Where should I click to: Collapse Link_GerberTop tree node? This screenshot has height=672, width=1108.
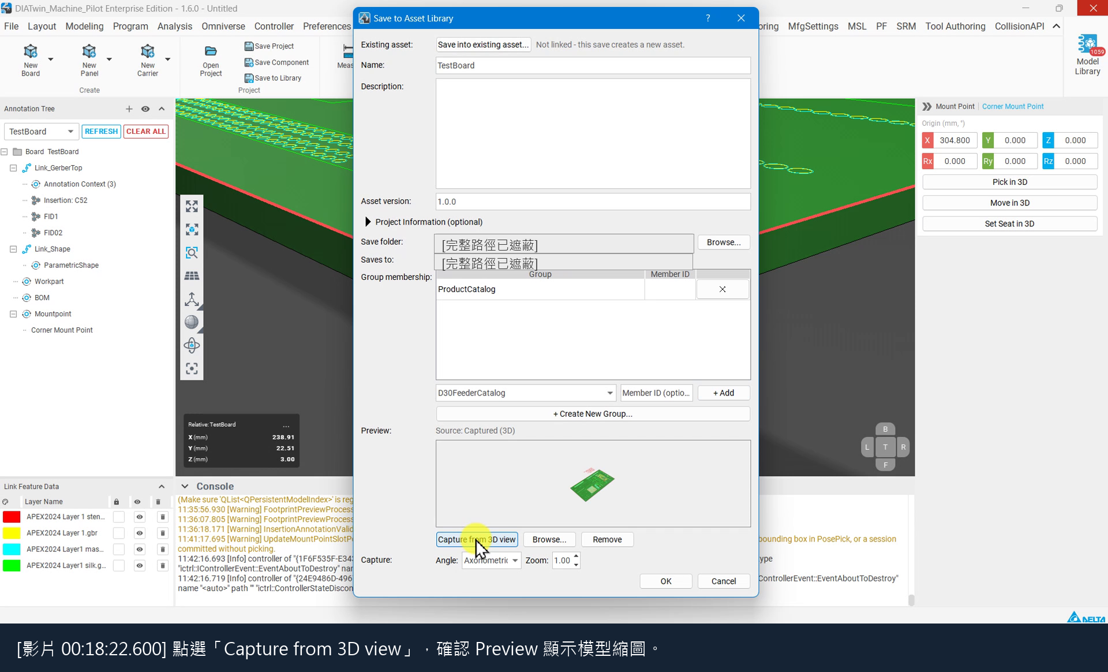pyautogui.click(x=13, y=168)
